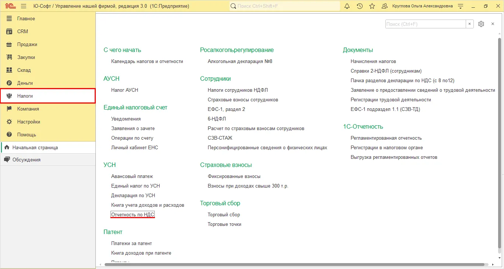Click the Обсуждения chat bubbles icon
The image size is (504, 269).
pos(7,160)
